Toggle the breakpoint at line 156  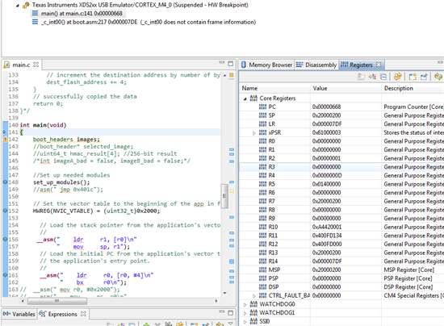pos(5,239)
